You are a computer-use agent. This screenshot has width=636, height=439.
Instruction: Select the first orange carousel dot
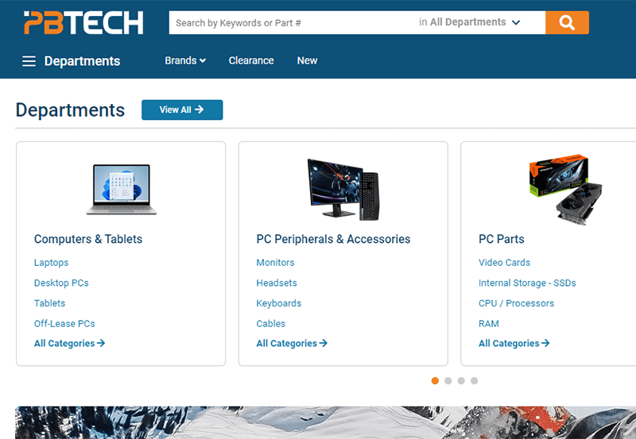point(435,381)
